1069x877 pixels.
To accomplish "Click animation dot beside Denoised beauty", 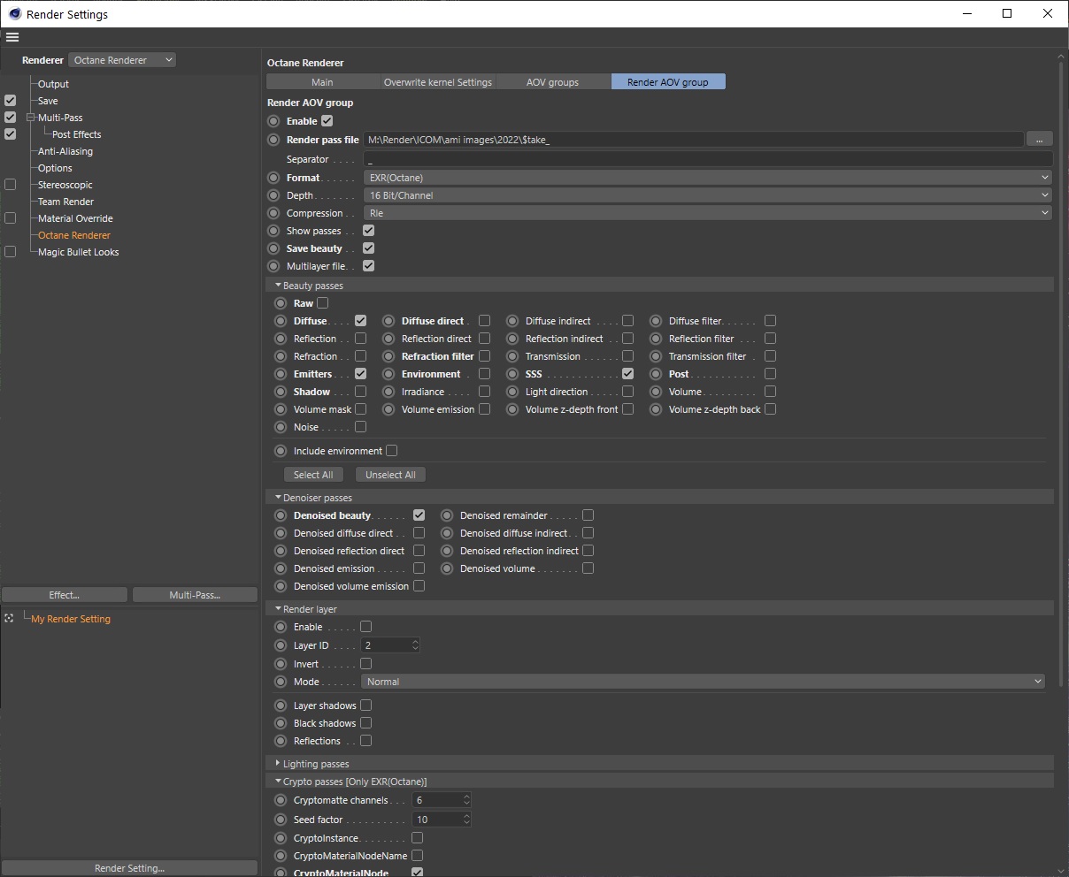I will [281, 515].
